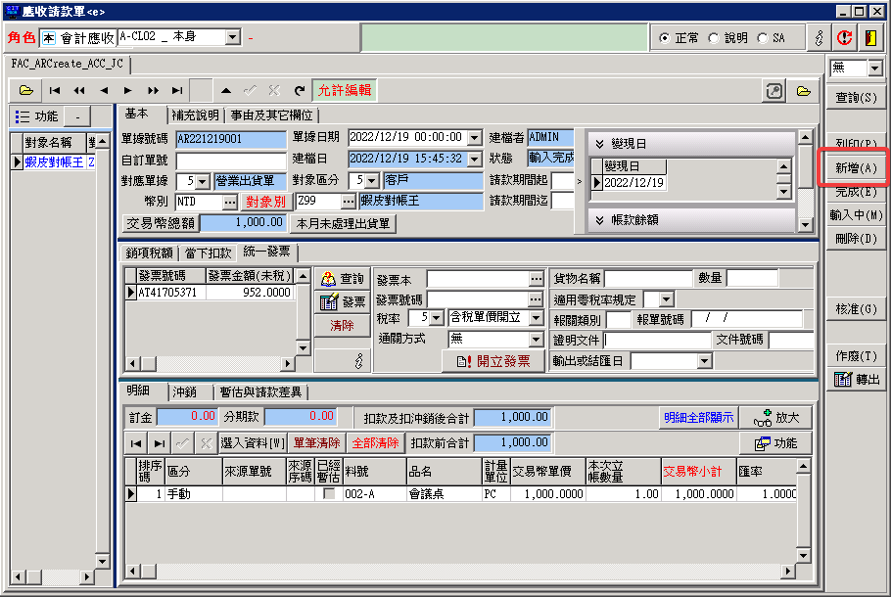Open the folder icon at toolbar left
The width and height of the screenshot is (891, 597).
tap(26, 90)
